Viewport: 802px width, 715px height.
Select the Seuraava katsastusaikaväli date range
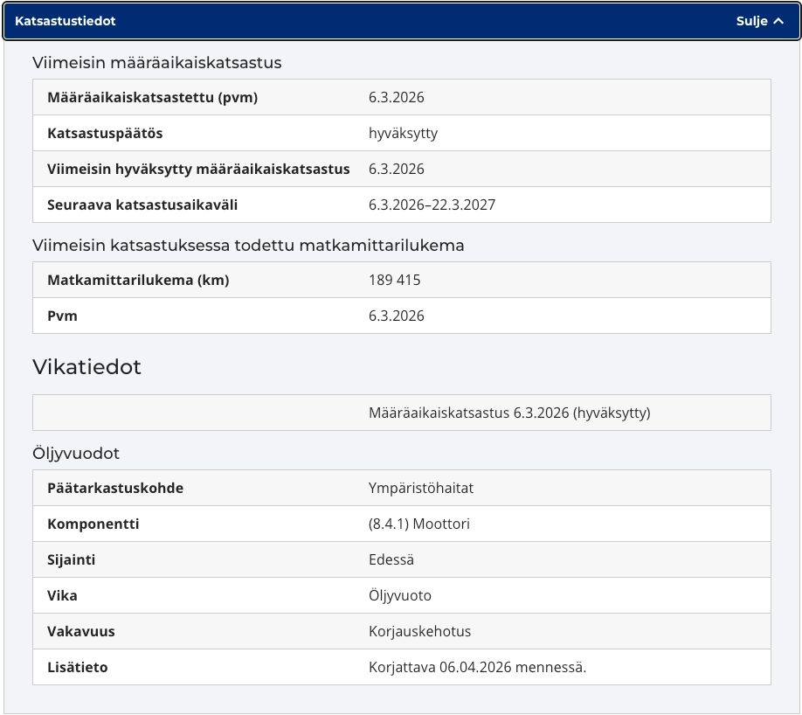tap(432, 205)
